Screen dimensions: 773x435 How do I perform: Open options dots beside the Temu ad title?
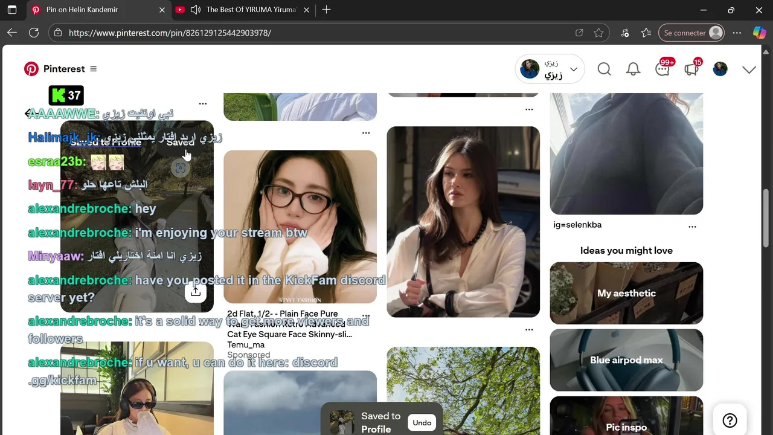tap(366, 316)
